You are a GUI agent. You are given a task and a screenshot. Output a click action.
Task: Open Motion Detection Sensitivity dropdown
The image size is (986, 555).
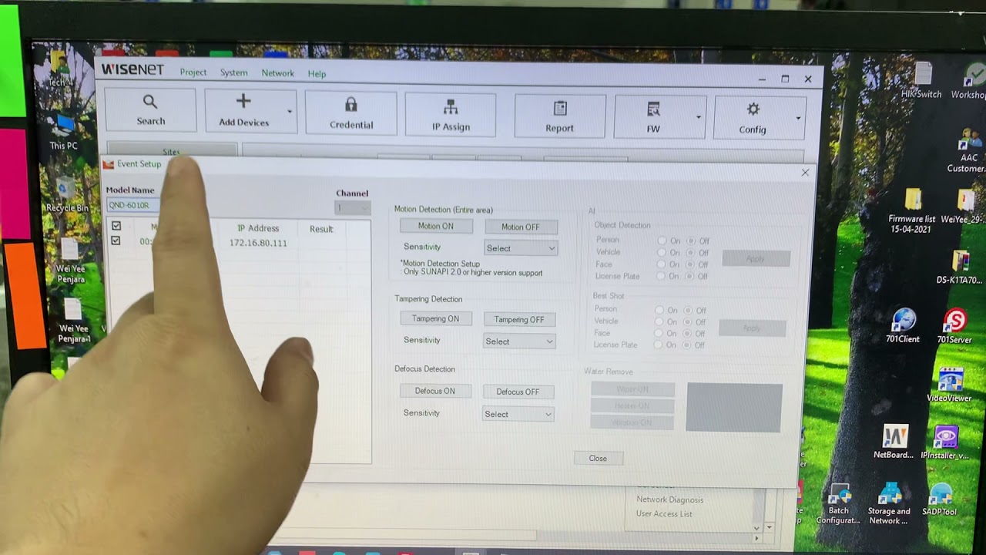click(x=521, y=248)
